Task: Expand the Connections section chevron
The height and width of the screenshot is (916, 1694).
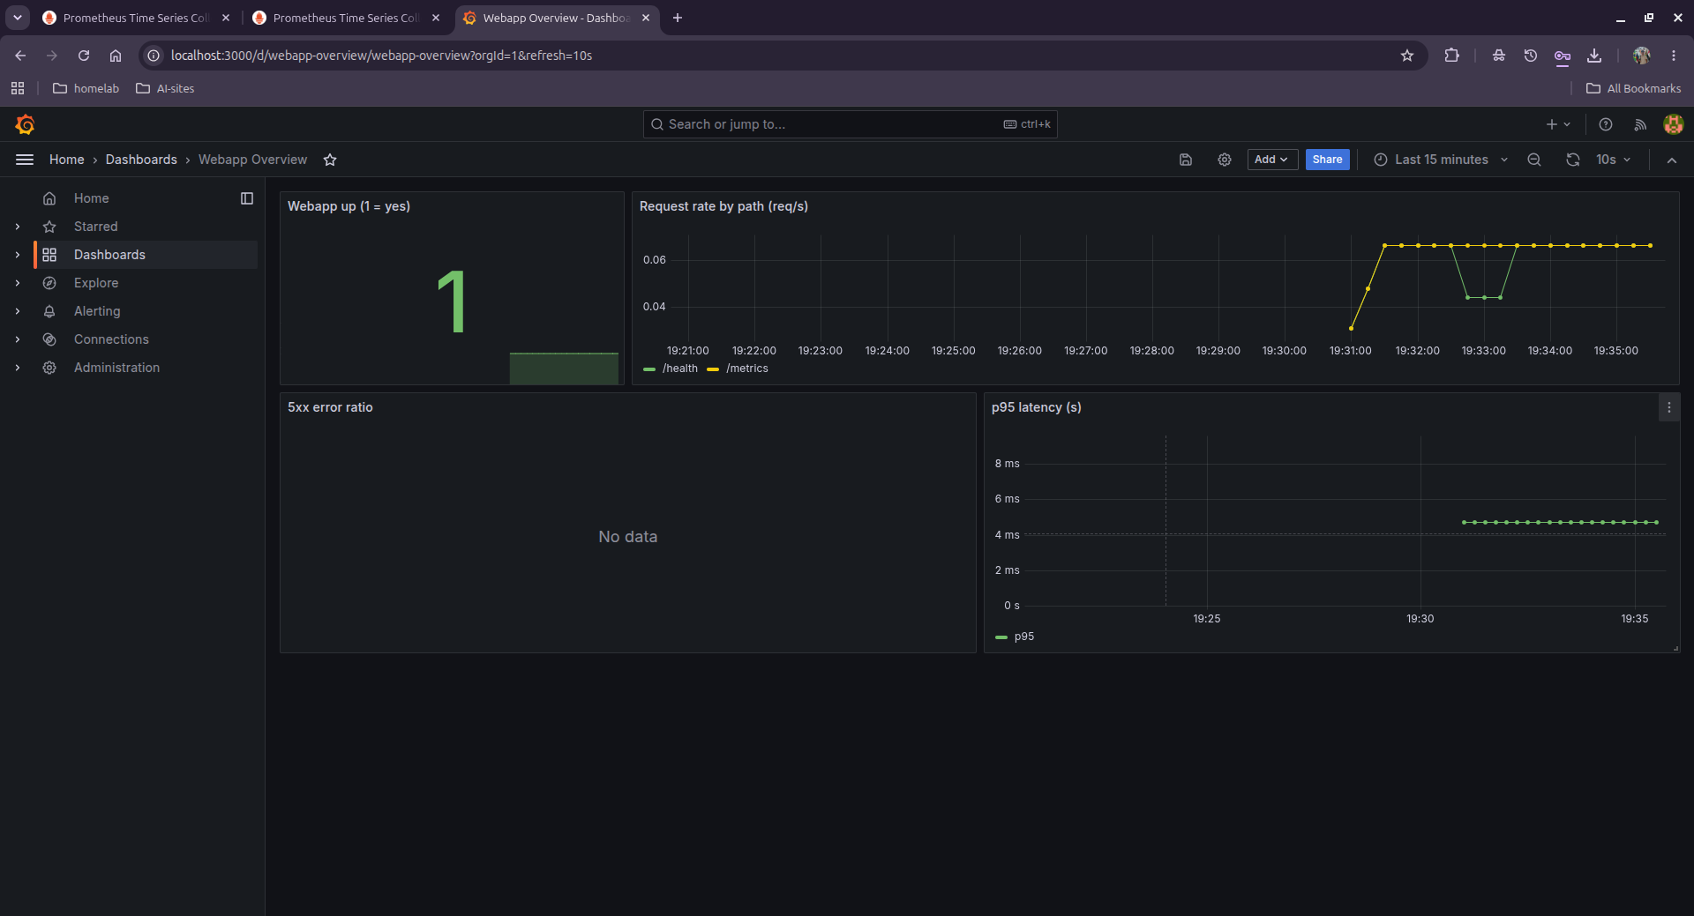Action: (x=18, y=339)
